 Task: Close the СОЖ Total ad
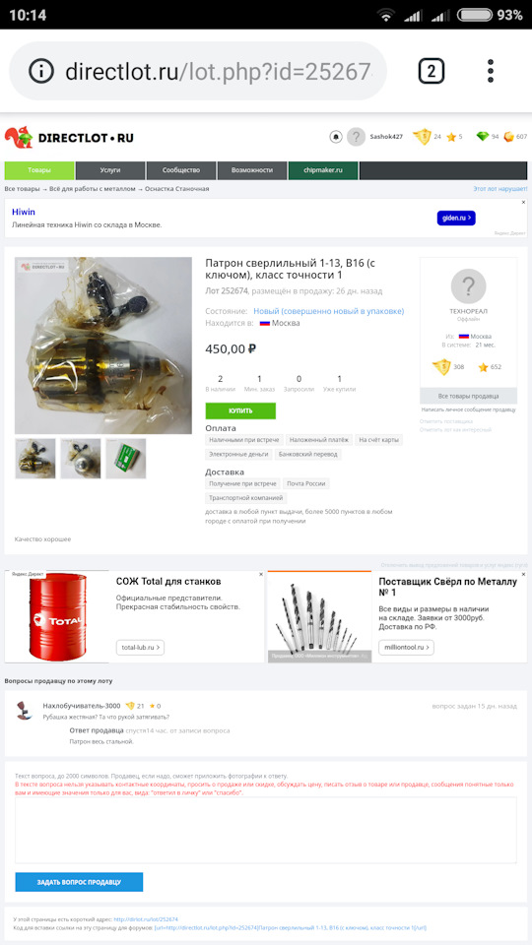(260, 574)
